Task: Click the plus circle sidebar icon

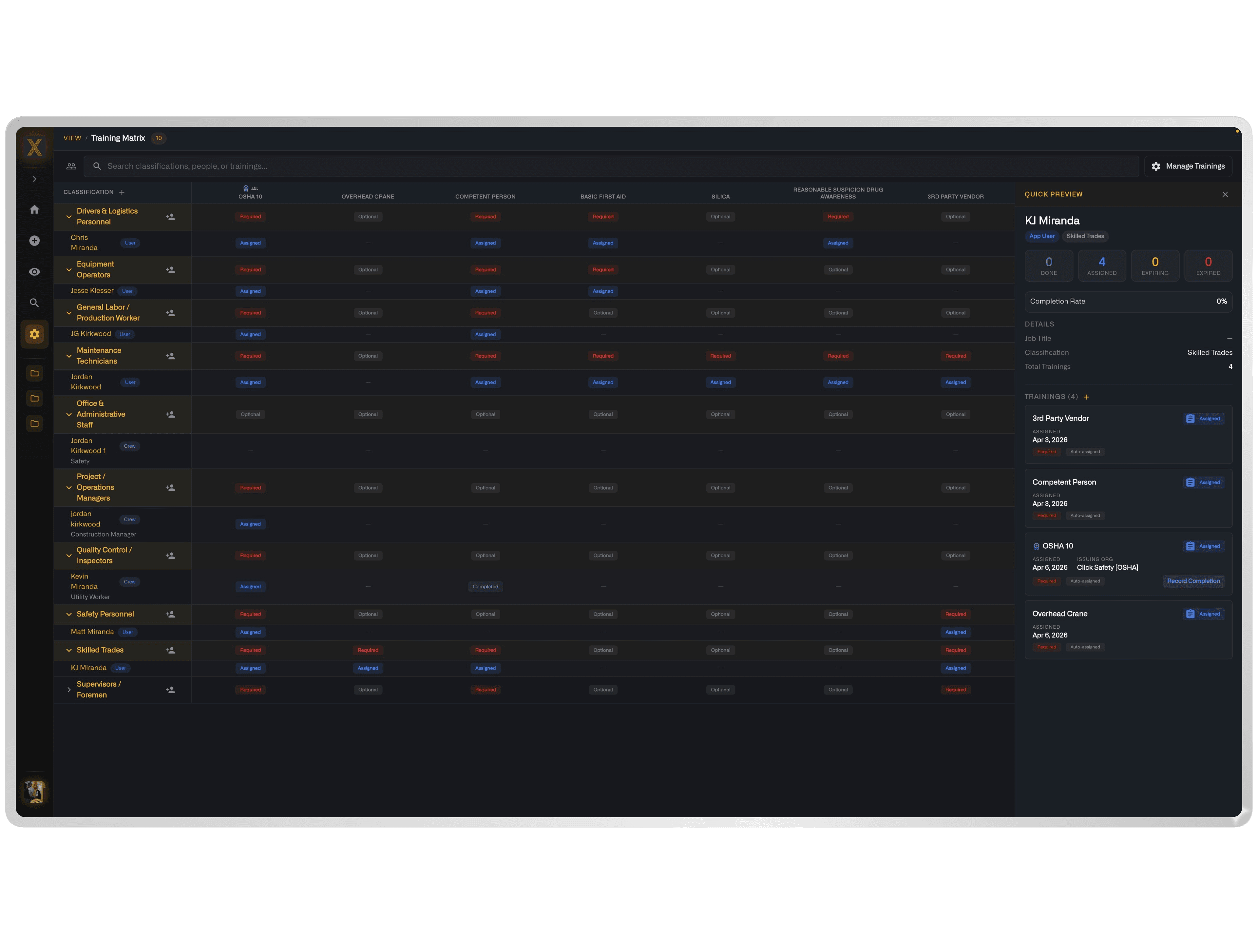Action: point(35,241)
